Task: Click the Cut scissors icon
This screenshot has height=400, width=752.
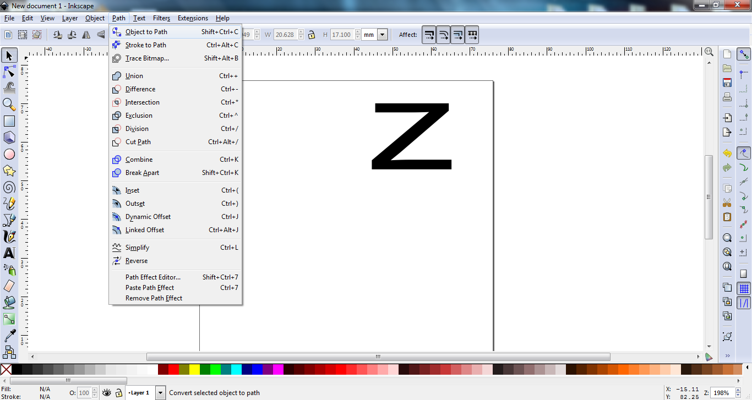Action: 727,202
